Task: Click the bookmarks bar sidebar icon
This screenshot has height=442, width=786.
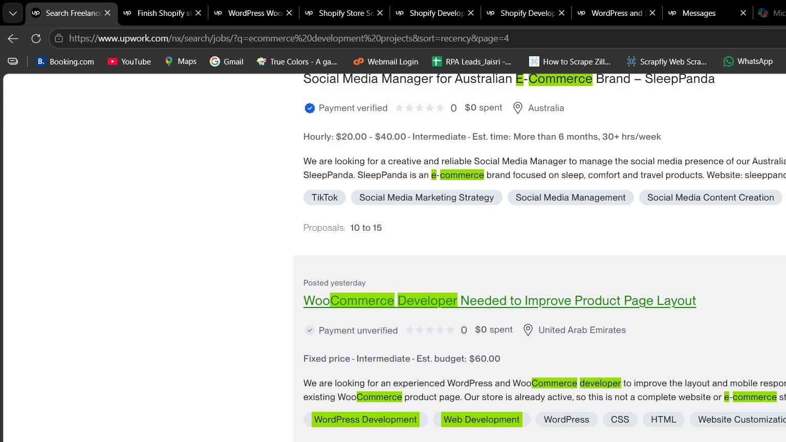Action: [x=13, y=61]
